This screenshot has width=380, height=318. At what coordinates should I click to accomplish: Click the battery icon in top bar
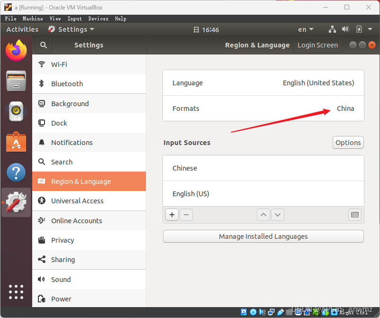point(359,29)
